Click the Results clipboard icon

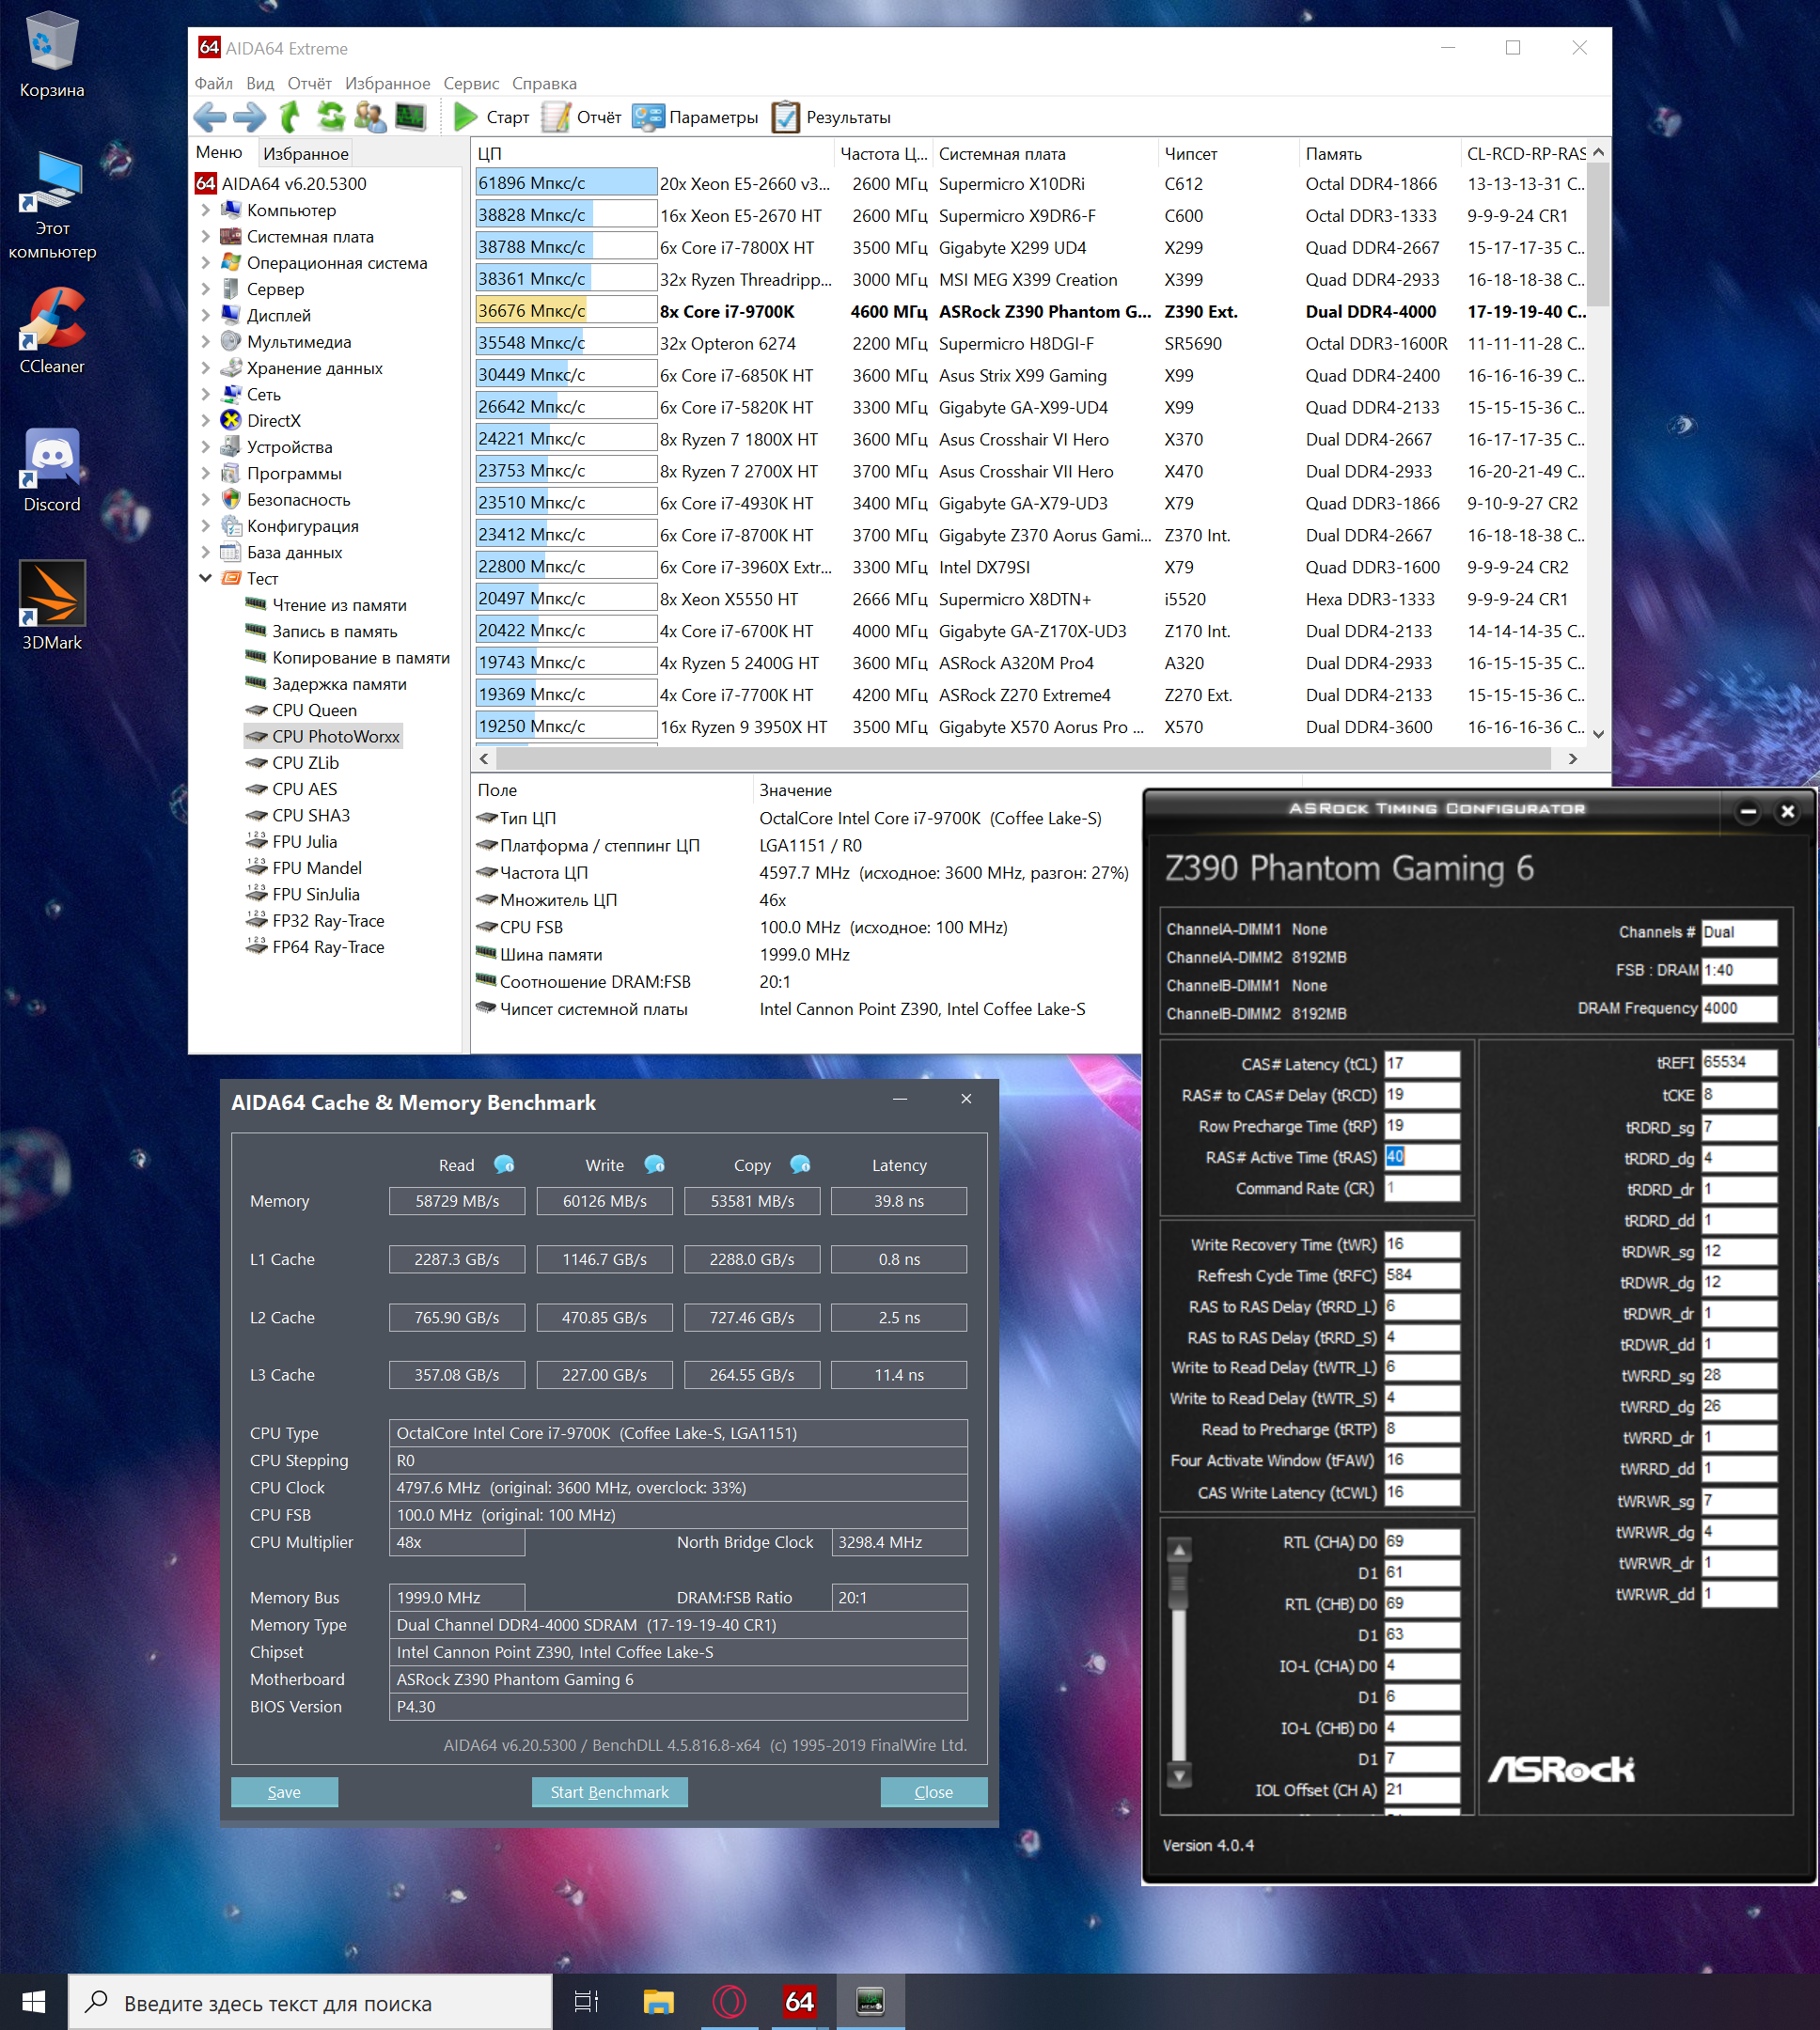pos(786,117)
